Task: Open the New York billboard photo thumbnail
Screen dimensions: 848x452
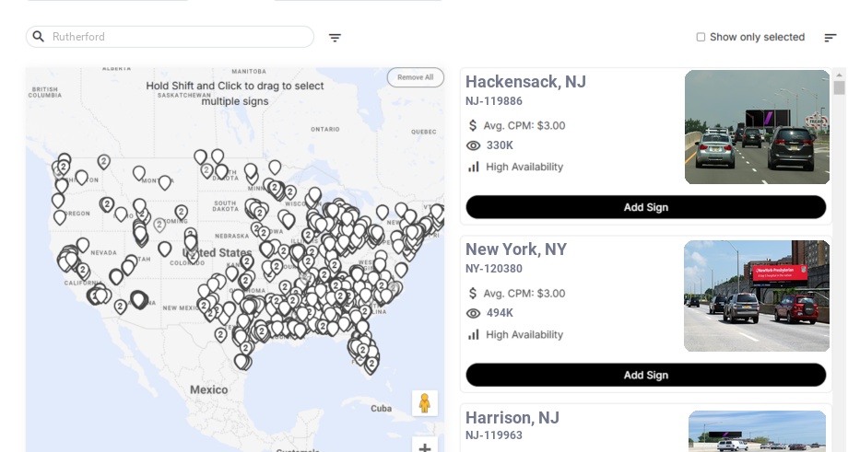Action: [757, 296]
